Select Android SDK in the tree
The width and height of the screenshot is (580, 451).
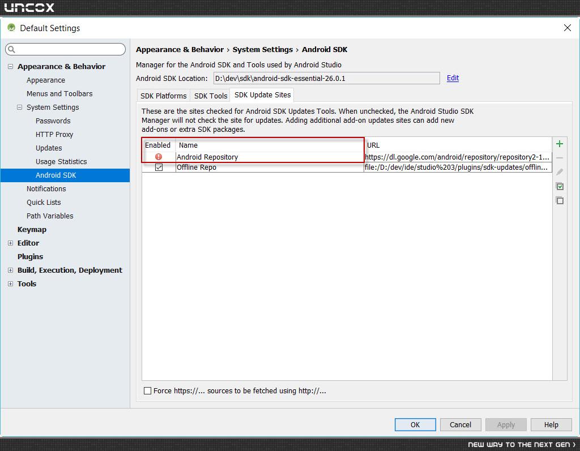click(x=65, y=175)
